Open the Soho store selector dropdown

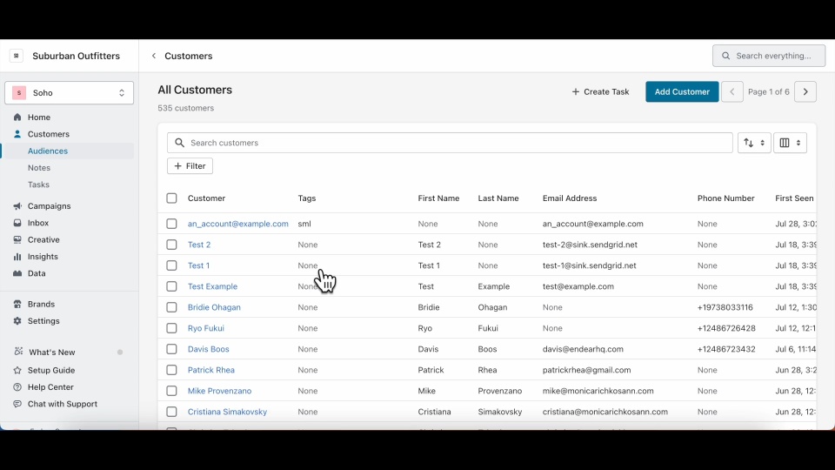click(x=70, y=93)
